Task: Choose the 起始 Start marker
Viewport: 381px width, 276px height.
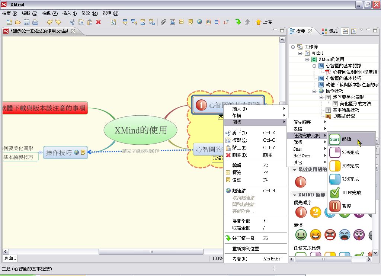Action: [x=351, y=139]
